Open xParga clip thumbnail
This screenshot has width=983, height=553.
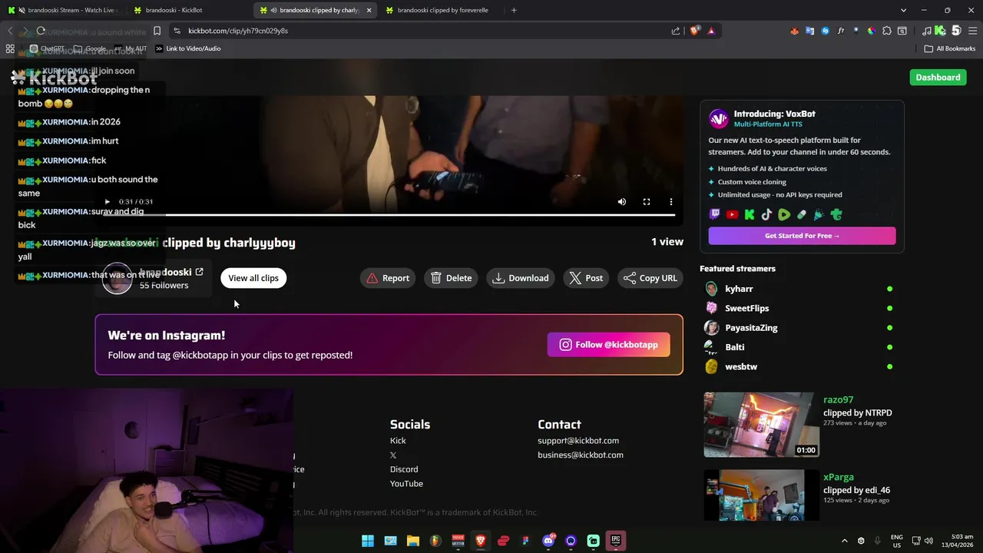tap(761, 495)
